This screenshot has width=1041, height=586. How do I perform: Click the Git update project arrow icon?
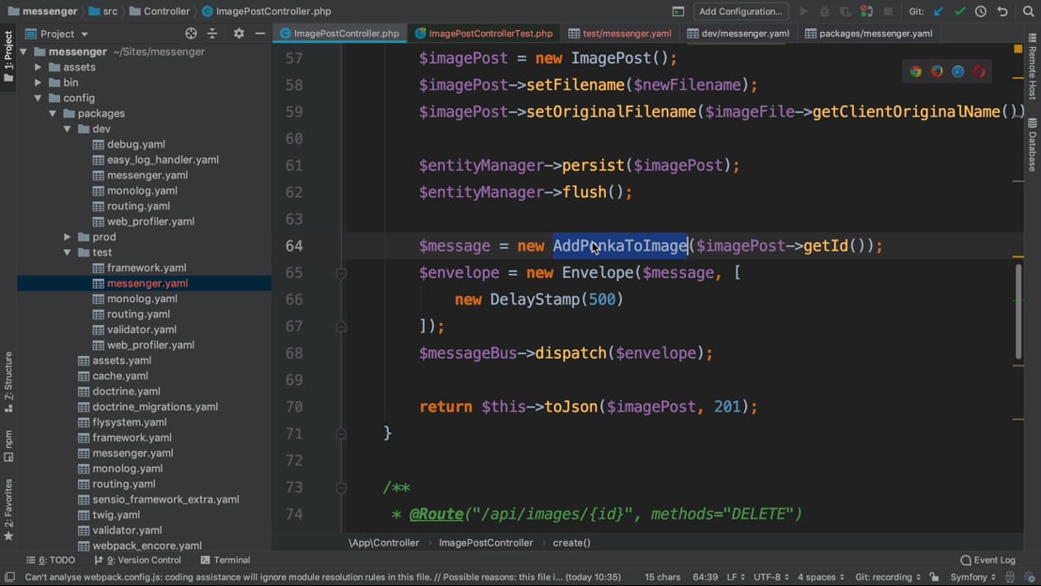coord(939,11)
